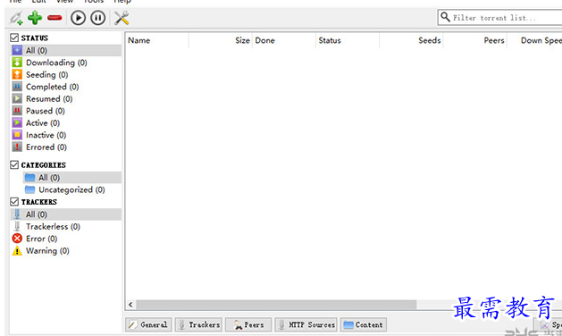
Task: Open the General tab
Action: (x=148, y=325)
